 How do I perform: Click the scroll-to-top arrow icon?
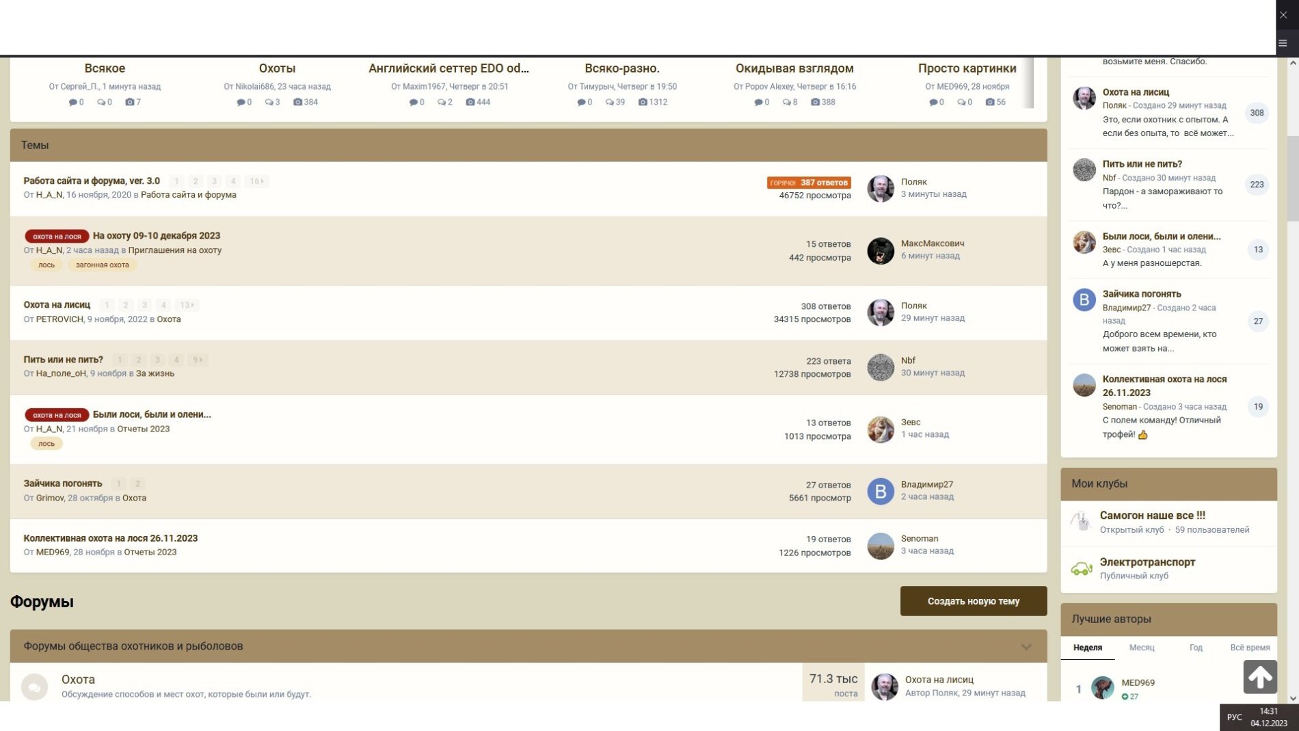pos(1259,676)
